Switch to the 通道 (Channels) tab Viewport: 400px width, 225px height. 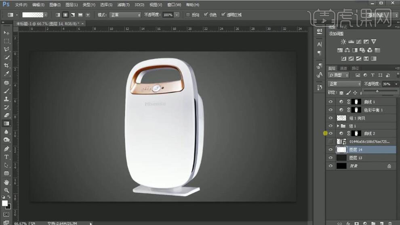343,68
